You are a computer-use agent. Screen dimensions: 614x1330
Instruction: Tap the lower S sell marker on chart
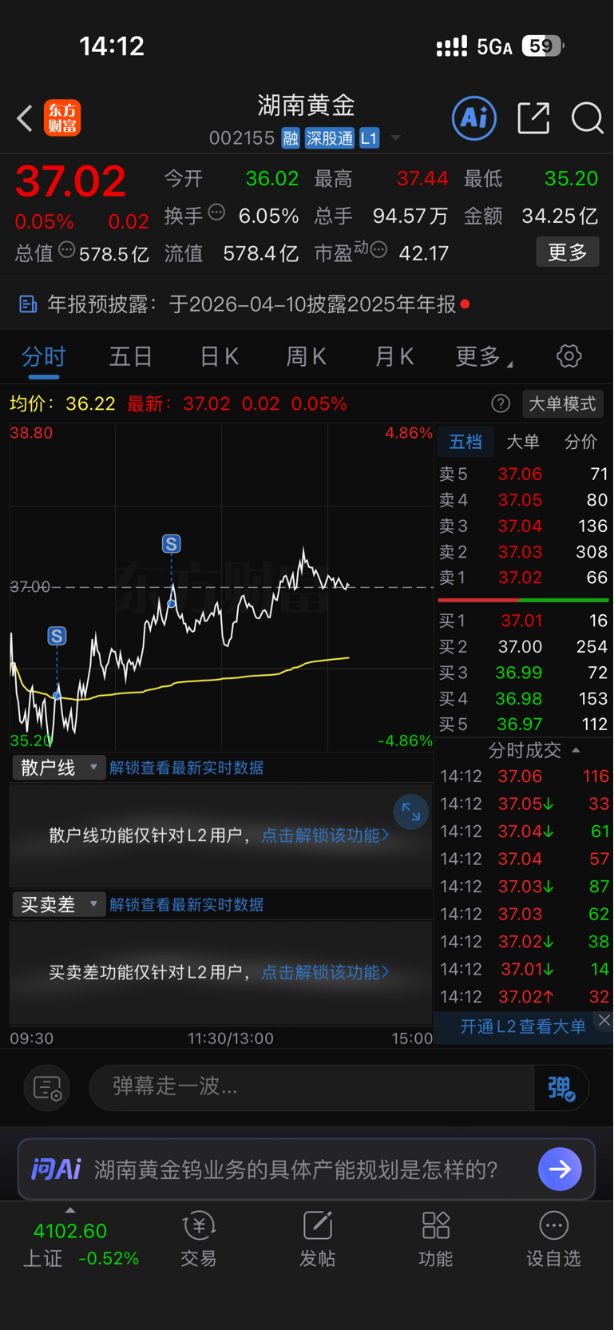click(x=57, y=636)
